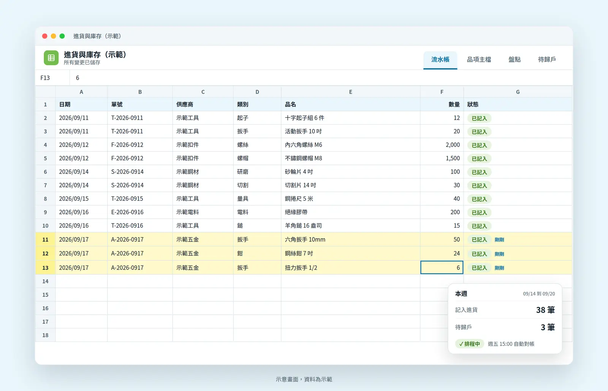
Task: Select cell with 六角扳手 10mm
Action: click(350, 239)
